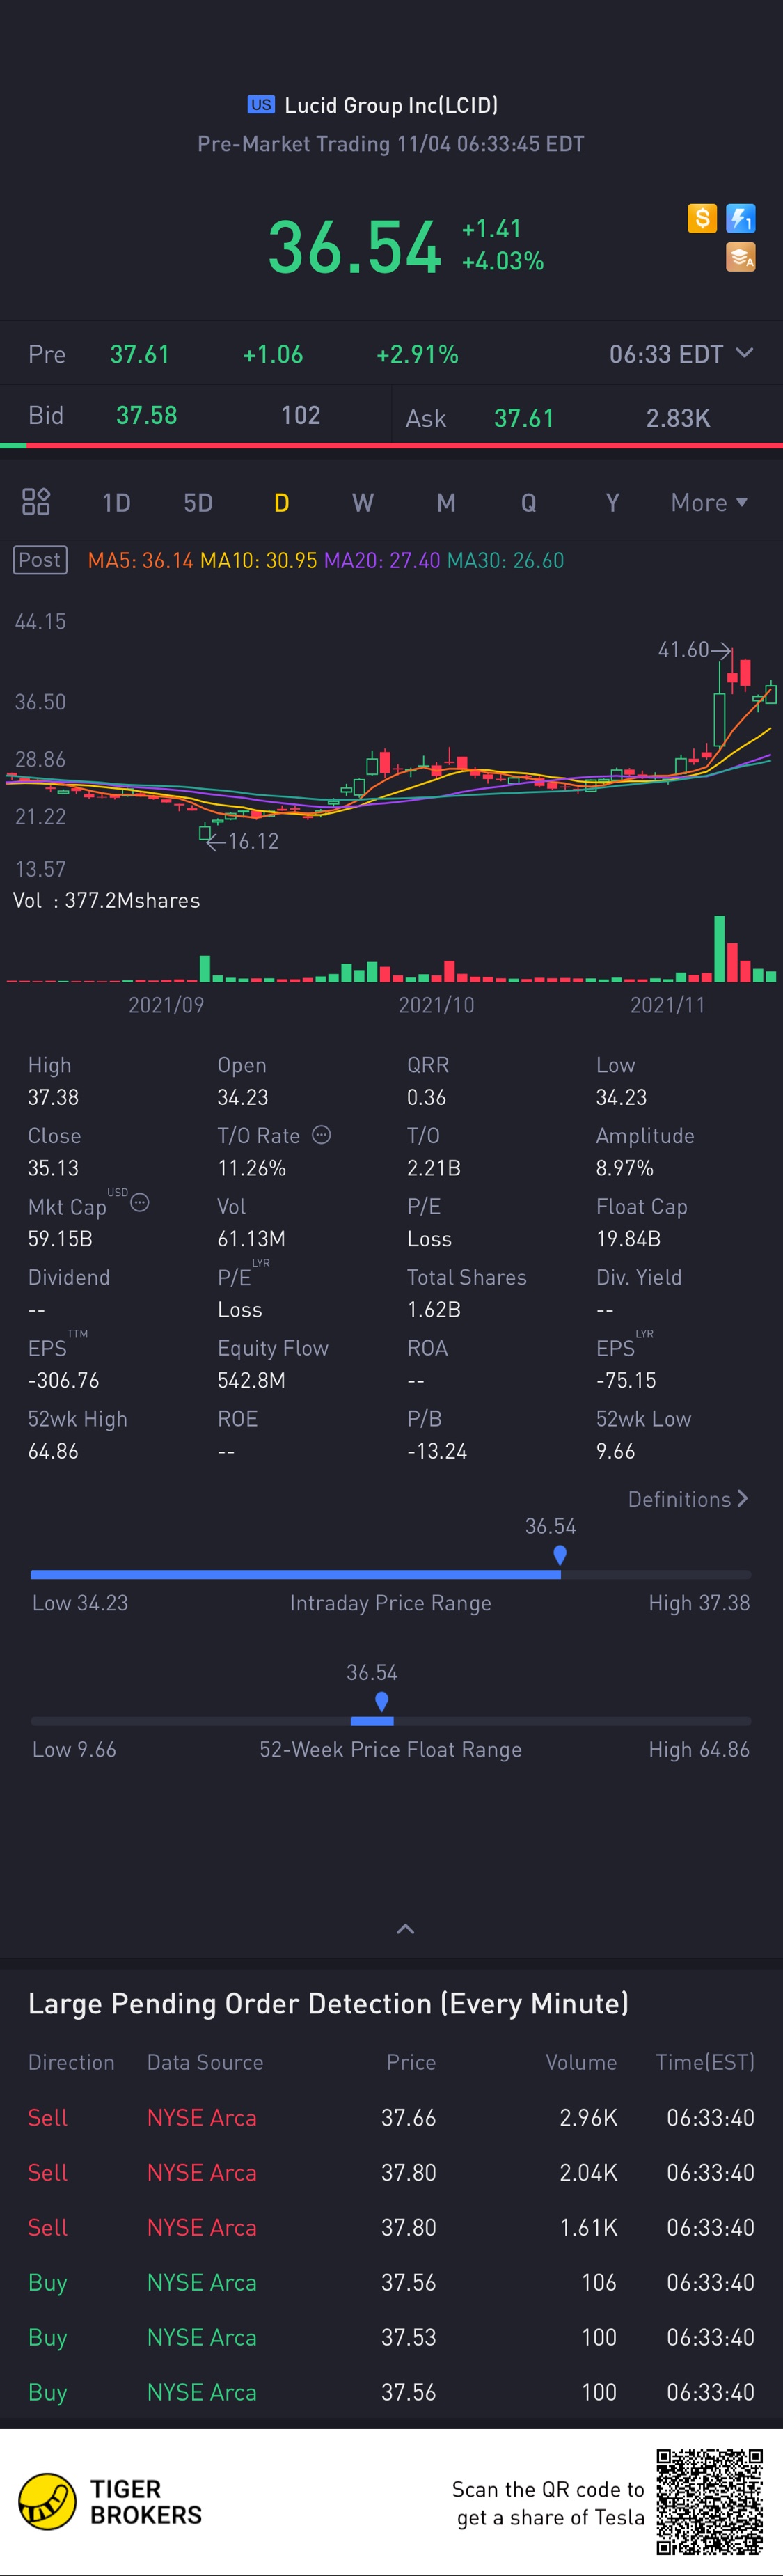Select the W weekly chart tab
Screen dimensions: 783x2576
[x=363, y=502]
